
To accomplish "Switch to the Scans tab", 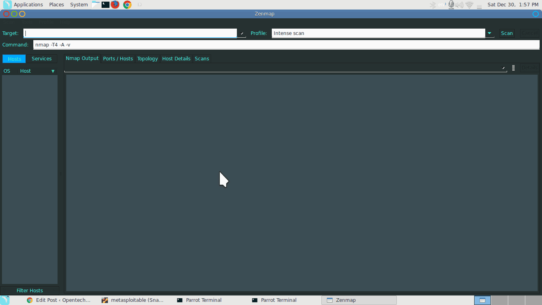I will pyautogui.click(x=202, y=59).
